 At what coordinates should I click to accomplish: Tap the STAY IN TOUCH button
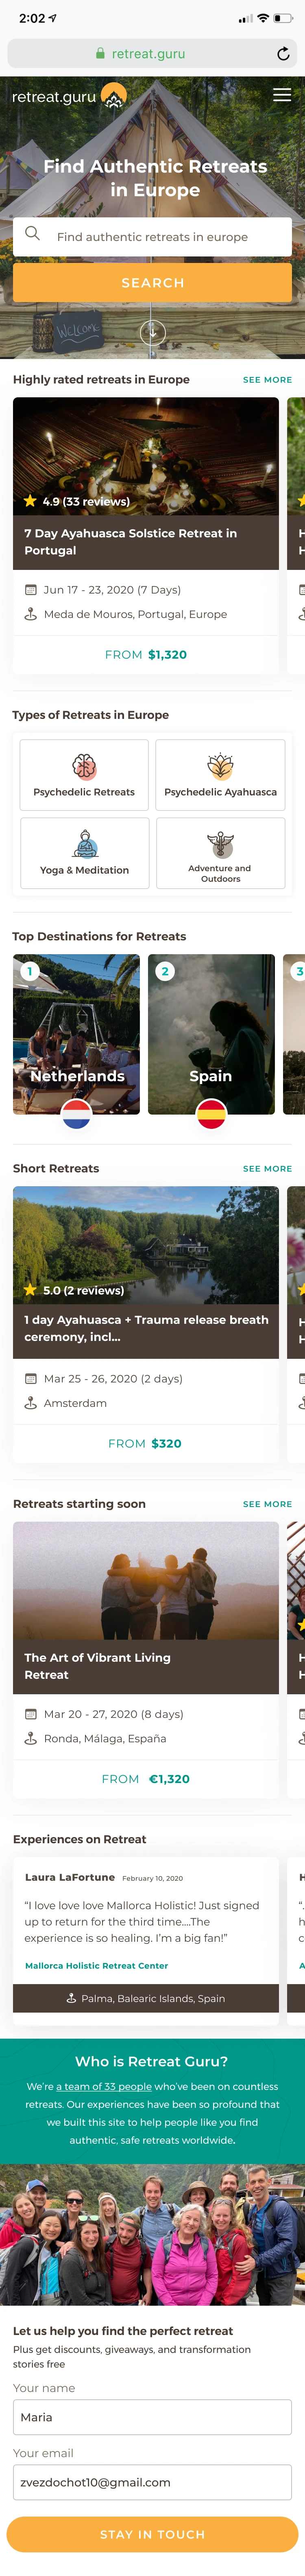152,2534
